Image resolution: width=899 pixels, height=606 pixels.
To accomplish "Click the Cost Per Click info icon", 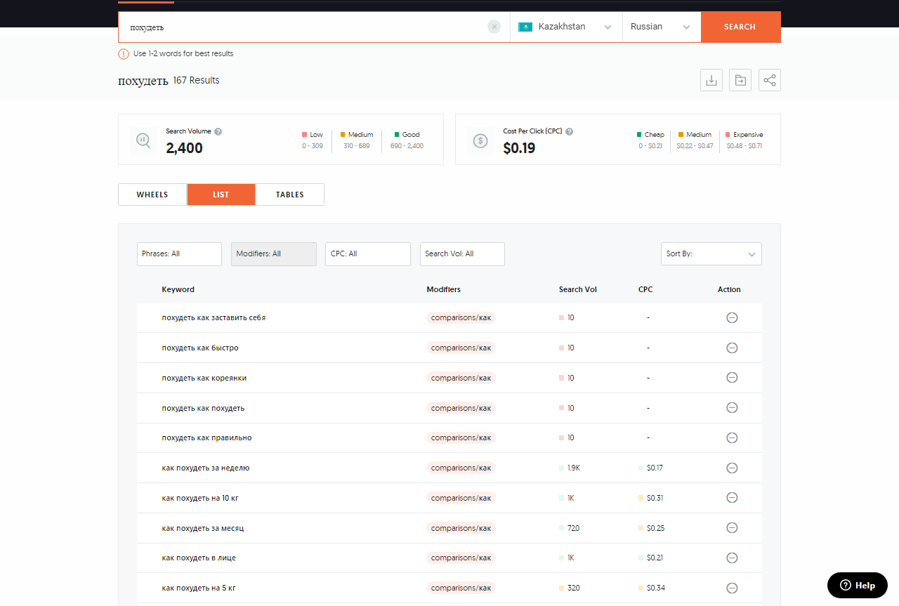I will [x=569, y=131].
